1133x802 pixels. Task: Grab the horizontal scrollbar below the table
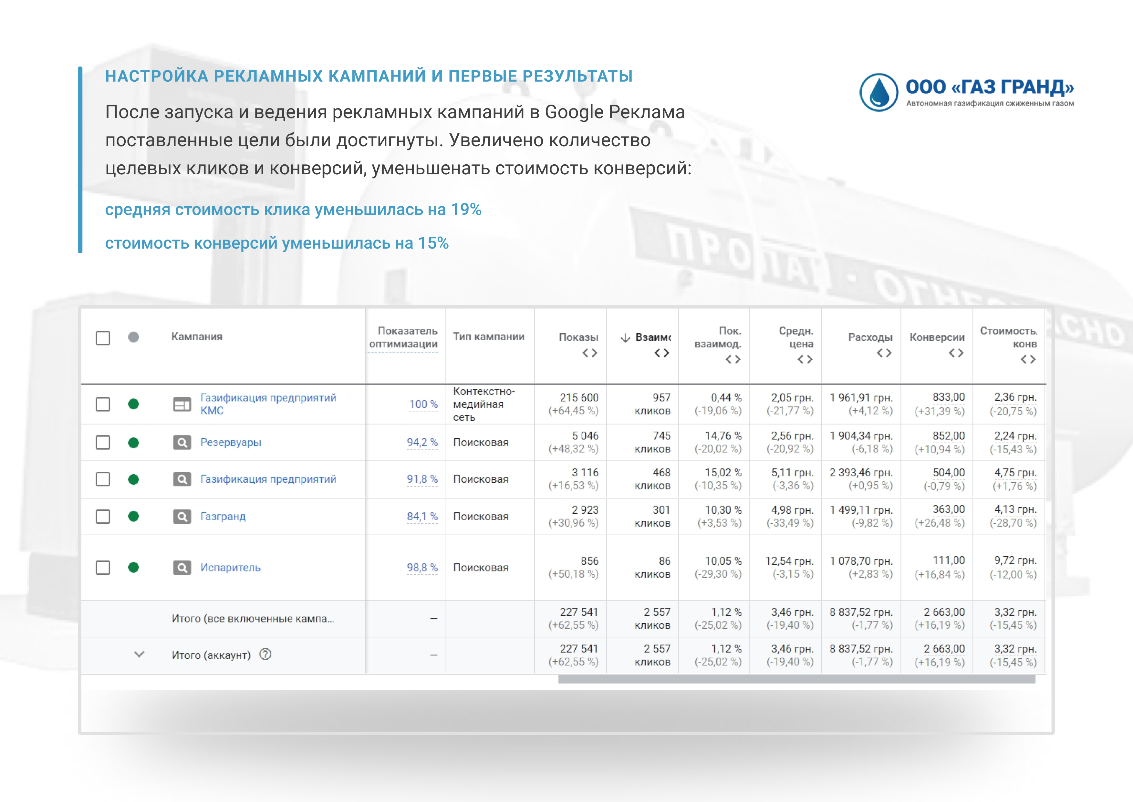coord(797,680)
